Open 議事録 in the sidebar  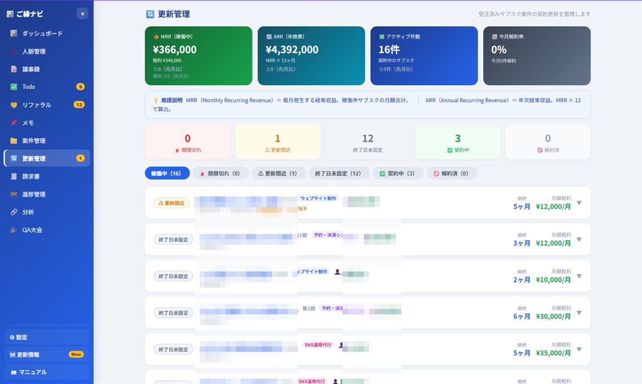[x=47, y=69]
